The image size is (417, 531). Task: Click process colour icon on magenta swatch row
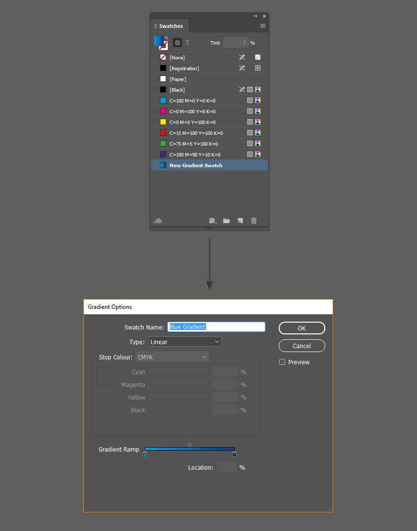point(250,111)
